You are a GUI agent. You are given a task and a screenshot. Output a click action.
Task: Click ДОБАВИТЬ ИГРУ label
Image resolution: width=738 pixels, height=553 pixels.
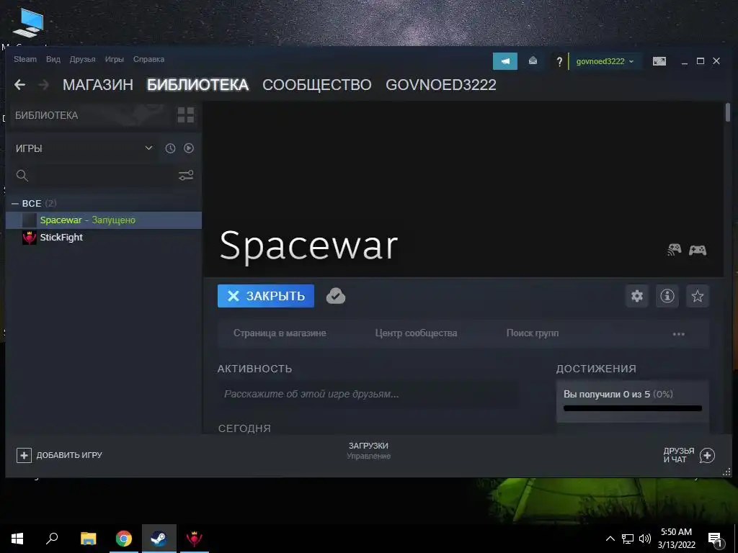coord(69,455)
